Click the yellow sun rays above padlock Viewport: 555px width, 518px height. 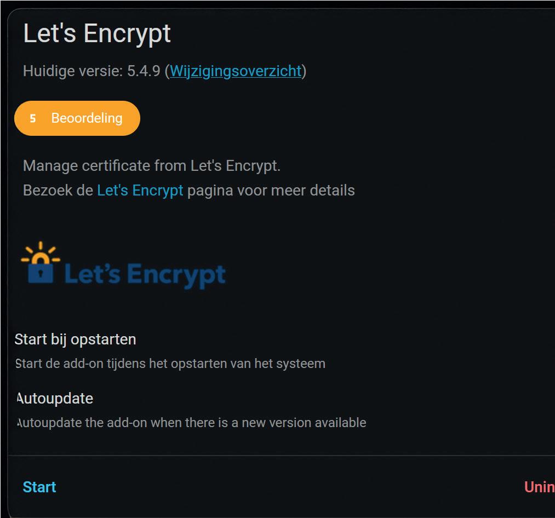click(x=41, y=251)
